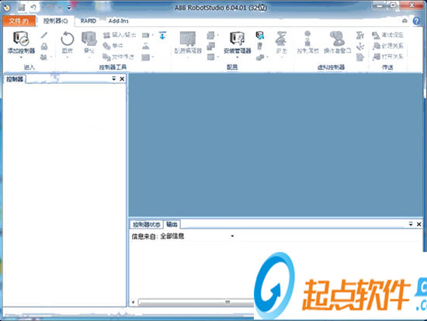
Task: Click Open Relation (打开关系) icon
Action: click(388, 57)
